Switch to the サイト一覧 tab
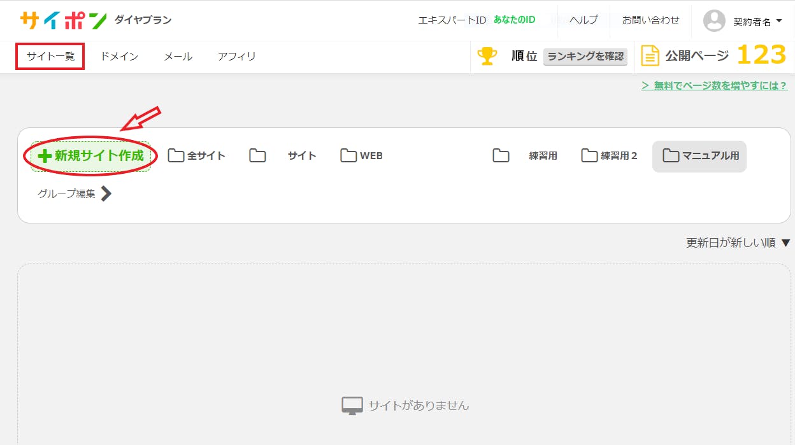Image resolution: width=795 pixels, height=445 pixels. point(50,56)
